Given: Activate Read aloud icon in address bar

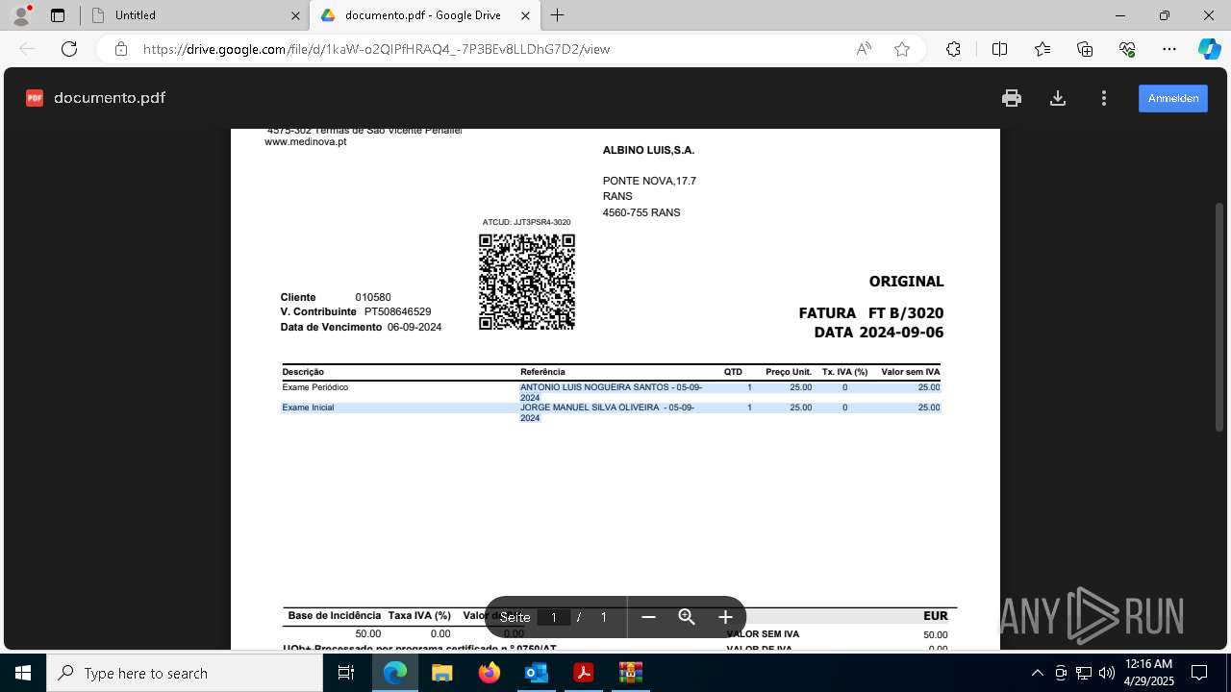Looking at the screenshot, I should tap(864, 49).
